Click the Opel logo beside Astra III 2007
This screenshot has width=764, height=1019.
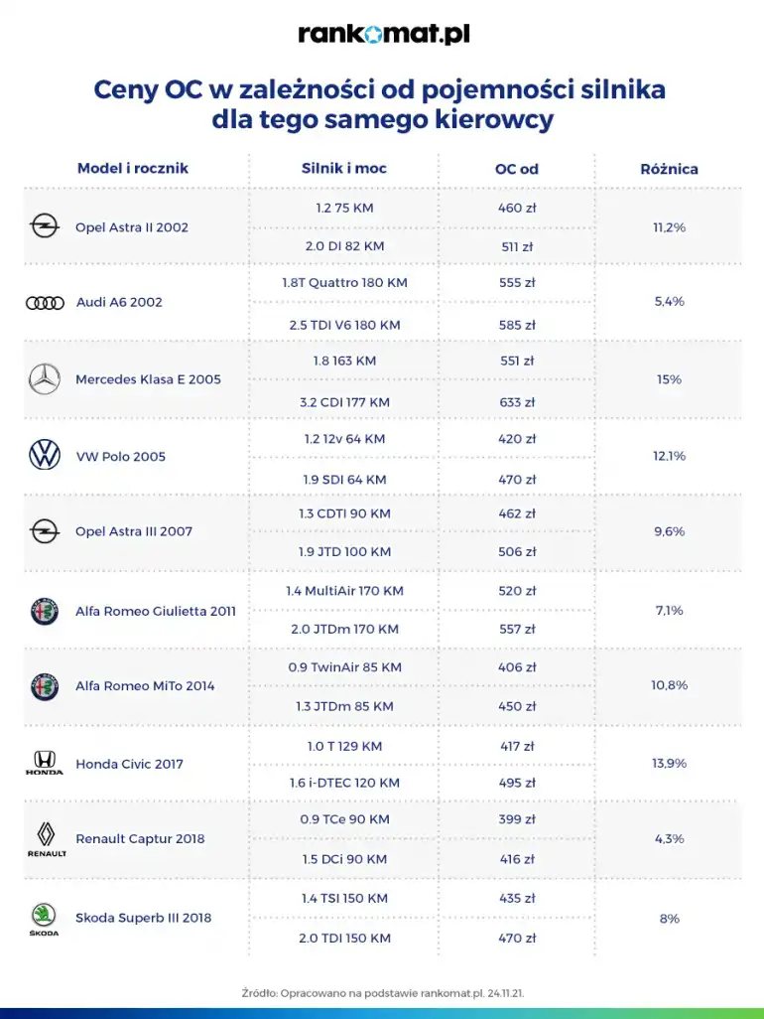[x=45, y=531]
